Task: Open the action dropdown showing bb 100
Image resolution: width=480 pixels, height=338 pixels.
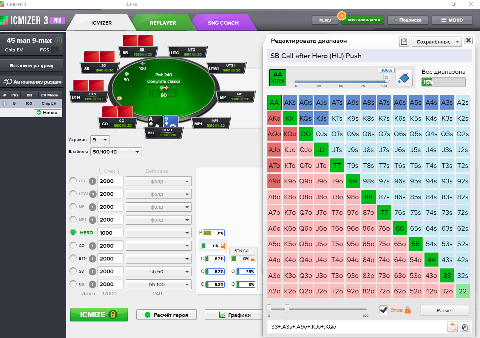Action: point(159,284)
